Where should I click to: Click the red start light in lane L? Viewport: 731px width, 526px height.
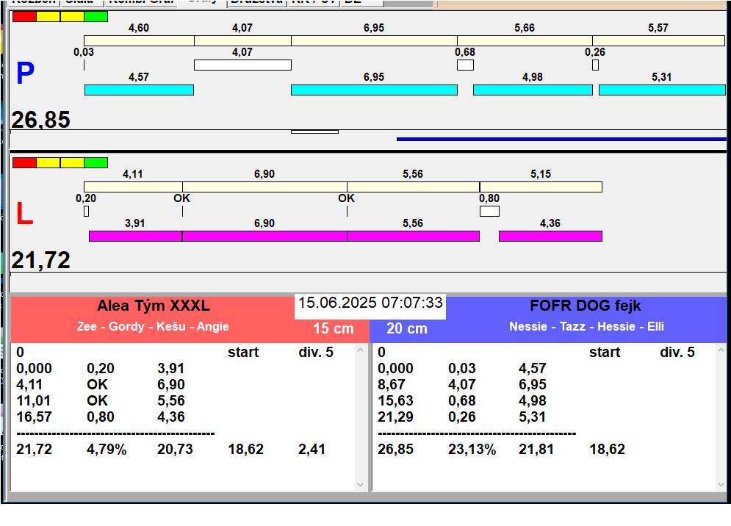click(24, 162)
